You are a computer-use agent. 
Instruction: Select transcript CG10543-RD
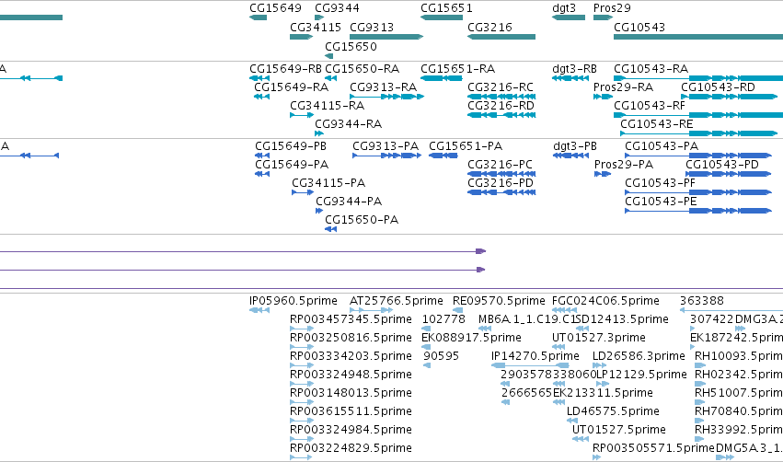coord(729,97)
